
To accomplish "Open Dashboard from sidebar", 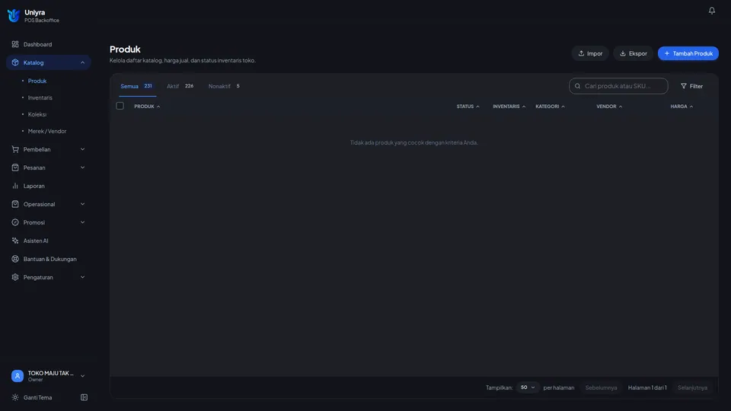I will click(49, 44).
